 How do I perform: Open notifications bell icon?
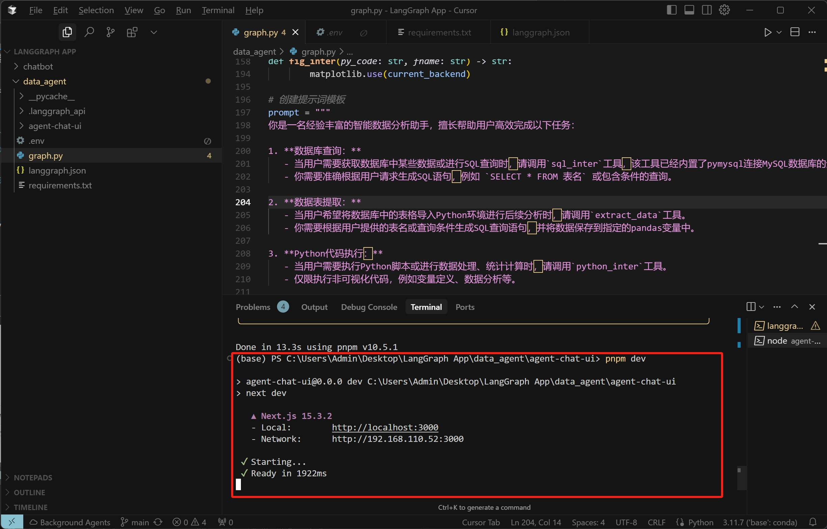click(812, 522)
